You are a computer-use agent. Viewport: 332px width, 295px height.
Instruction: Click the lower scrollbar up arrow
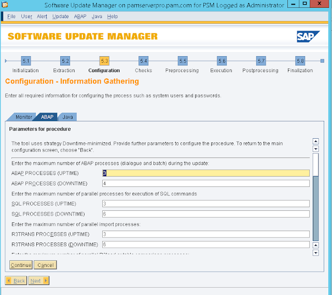click(316, 245)
